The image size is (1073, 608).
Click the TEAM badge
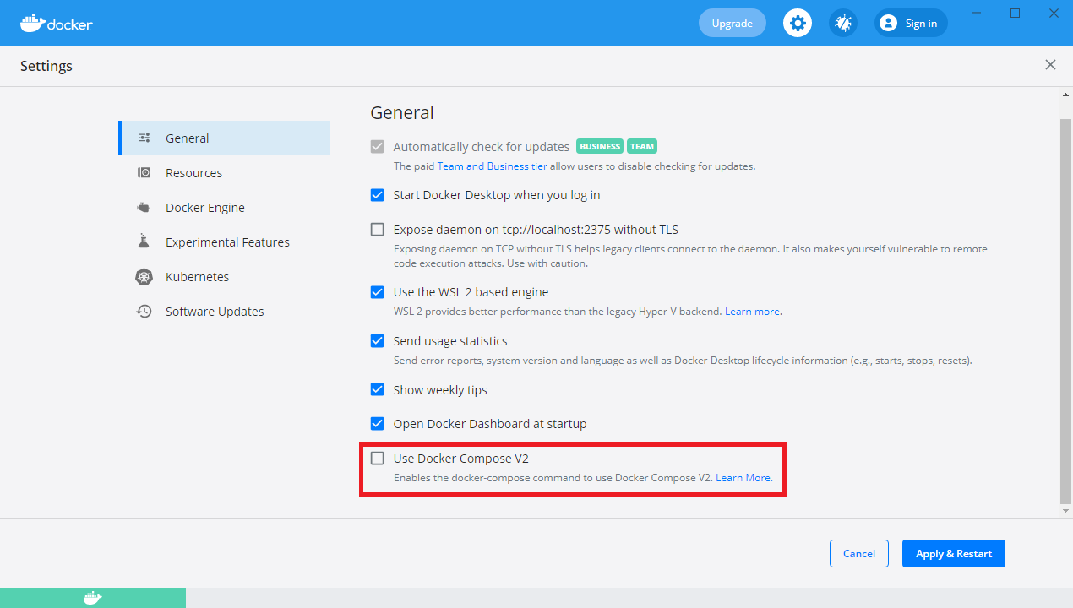click(x=642, y=146)
